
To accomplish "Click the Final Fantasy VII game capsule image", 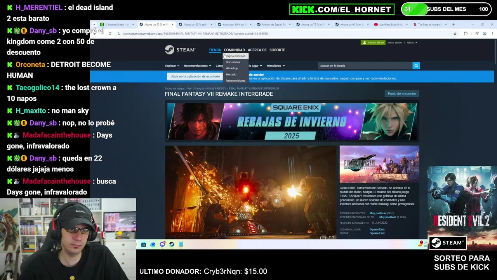I will point(379,164).
